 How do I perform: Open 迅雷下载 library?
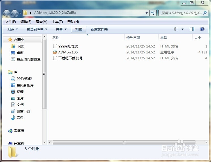pyautogui.click(x=24, y=111)
